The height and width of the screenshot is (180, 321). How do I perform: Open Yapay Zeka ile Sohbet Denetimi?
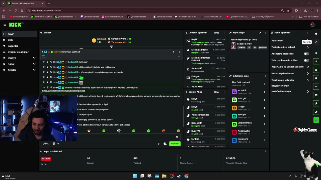click(290, 67)
